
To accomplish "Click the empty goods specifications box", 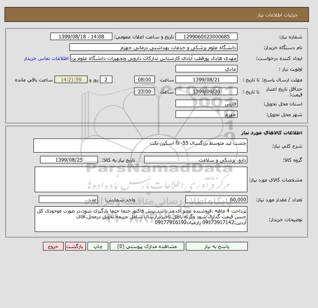I will (141, 179).
